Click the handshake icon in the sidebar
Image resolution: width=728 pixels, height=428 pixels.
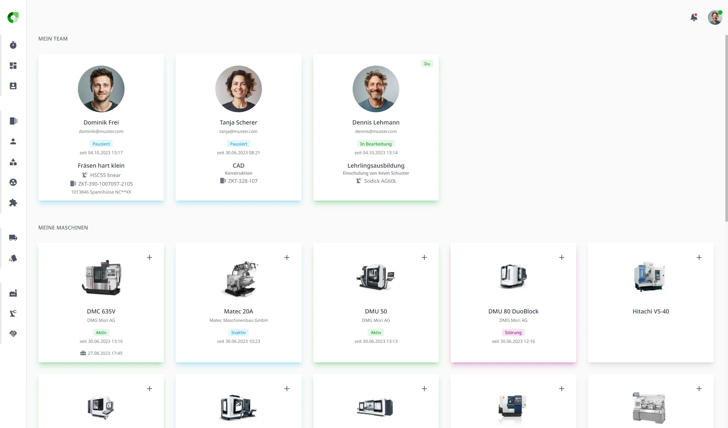tap(13, 334)
